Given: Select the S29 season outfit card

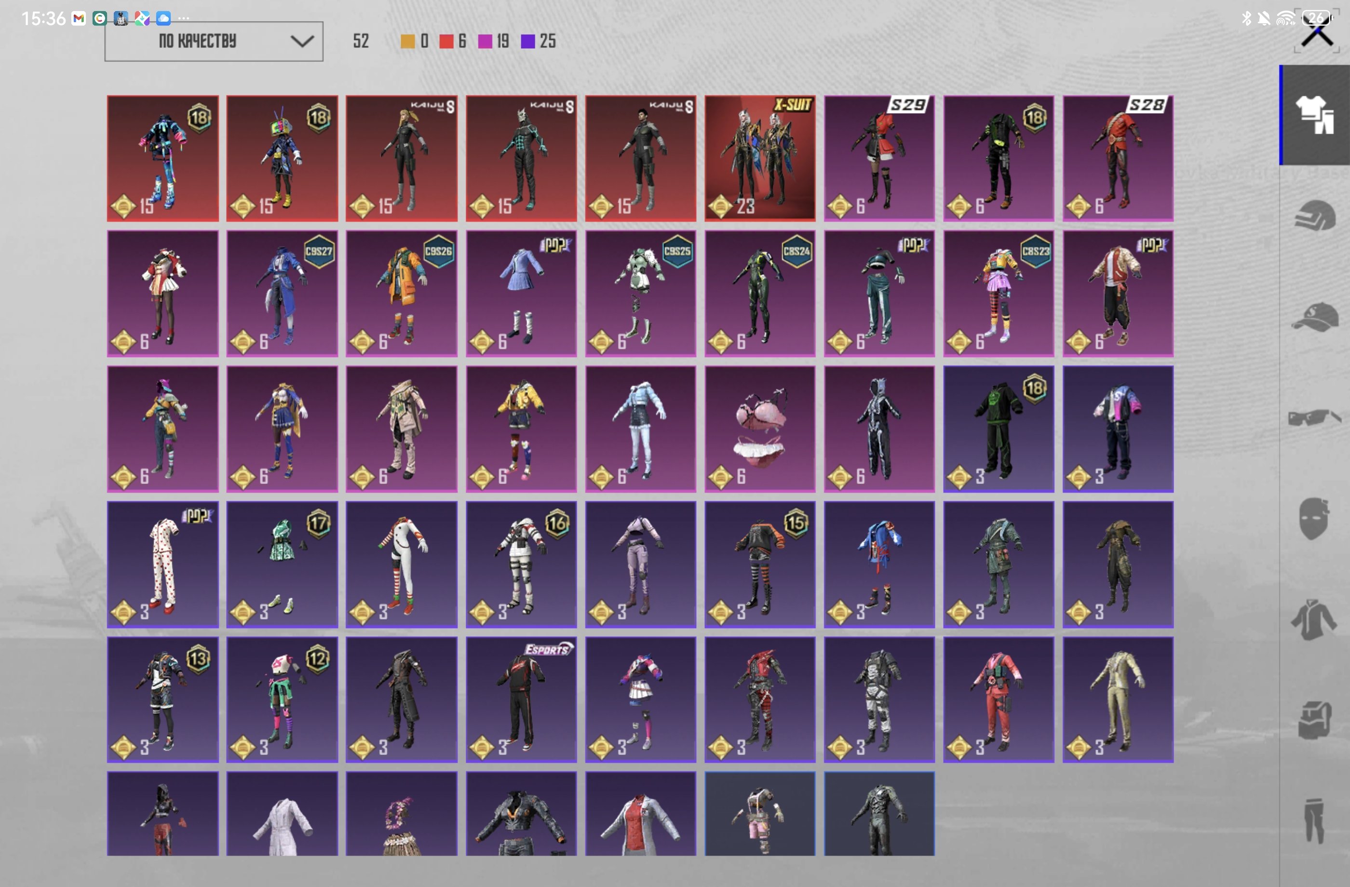Looking at the screenshot, I should click(879, 158).
